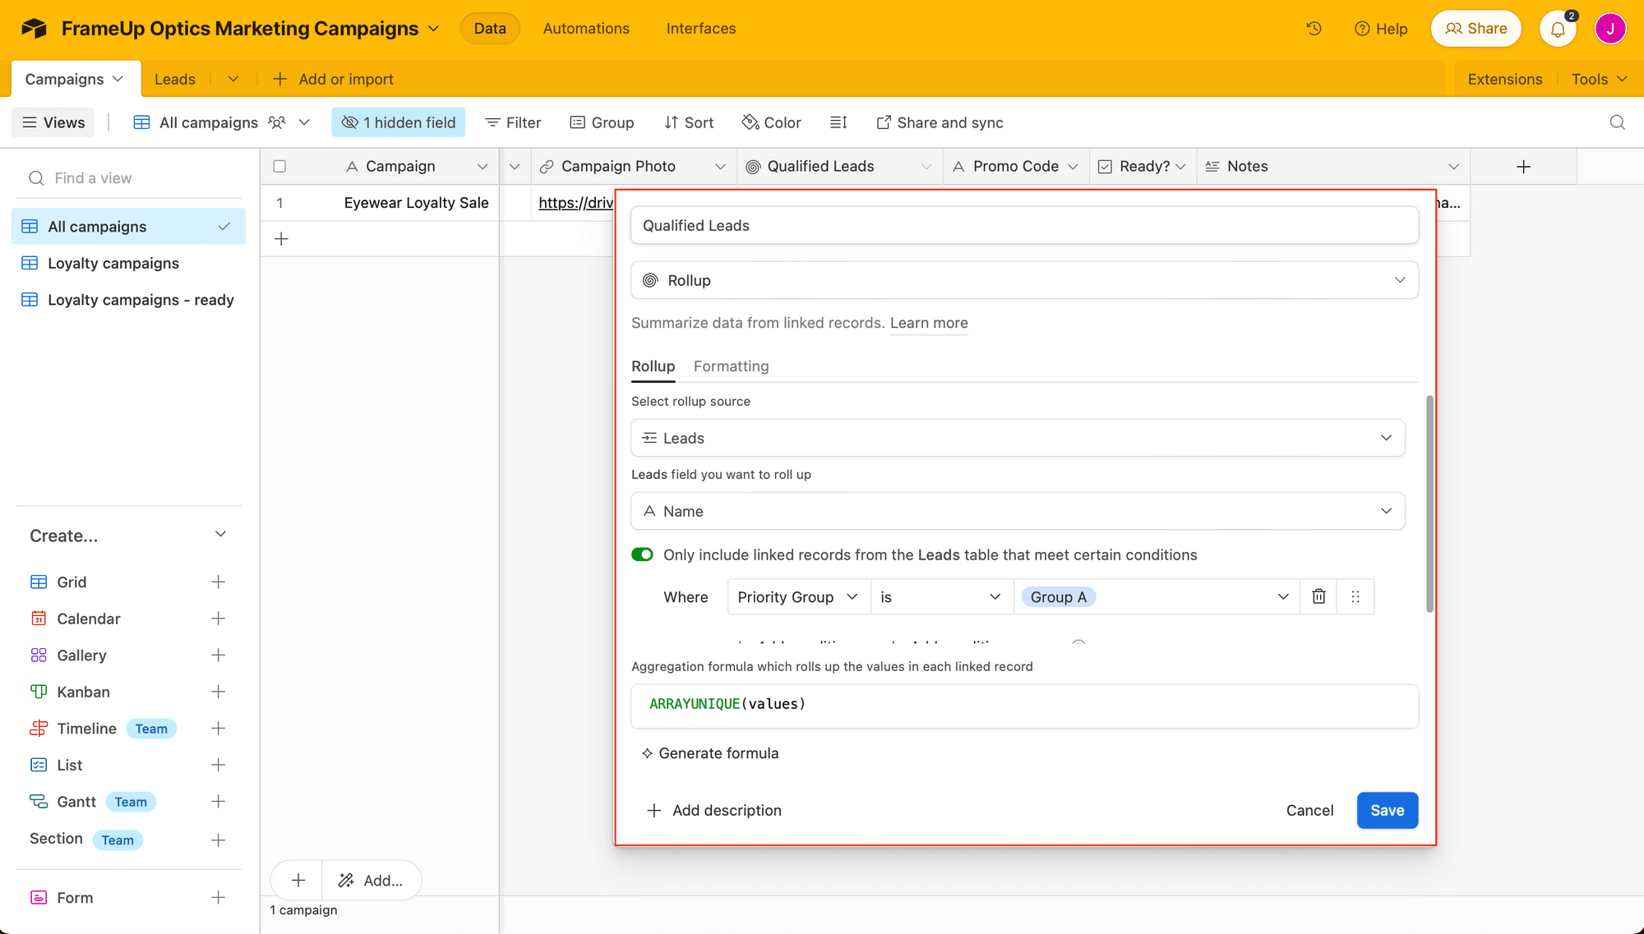Open the Learn more link about rollups

coord(928,323)
